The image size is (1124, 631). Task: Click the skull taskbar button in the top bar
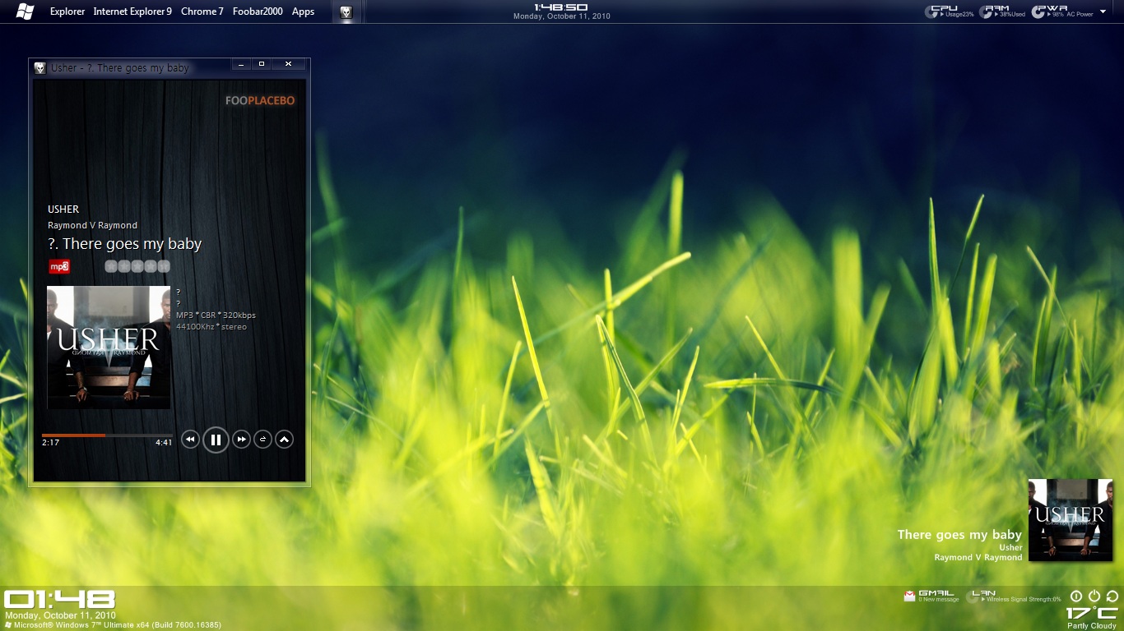346,12
